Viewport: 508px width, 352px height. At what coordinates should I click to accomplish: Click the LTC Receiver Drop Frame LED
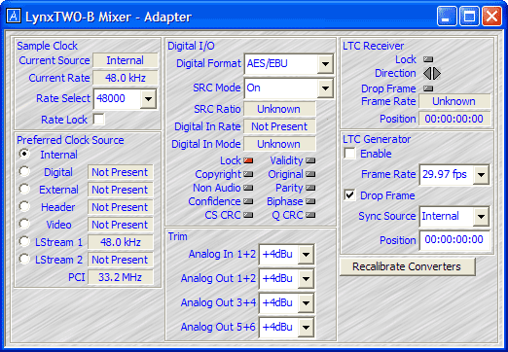pyautogui.click(x=428, y=88)
